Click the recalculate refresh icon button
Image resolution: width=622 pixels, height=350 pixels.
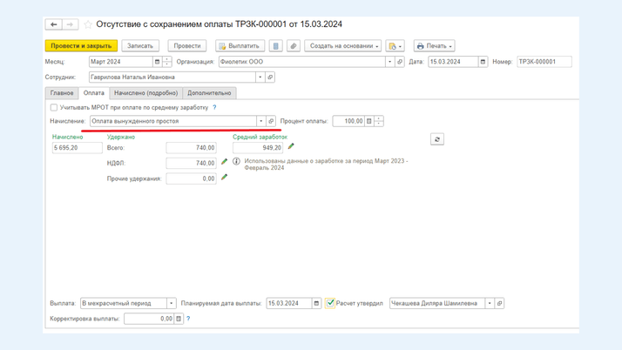pos(437,139)
